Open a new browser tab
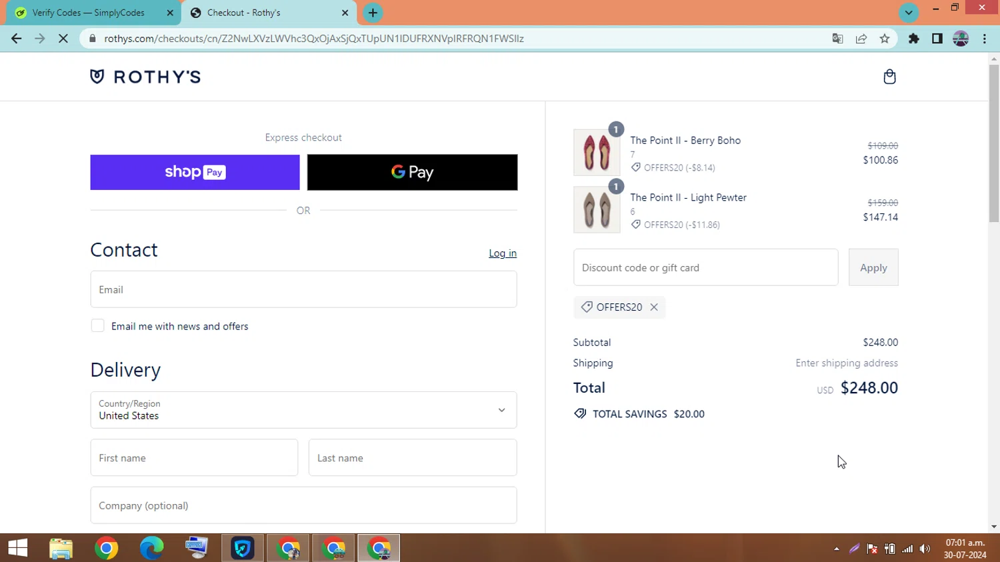 pyautogui.click(x=373, y=13)
